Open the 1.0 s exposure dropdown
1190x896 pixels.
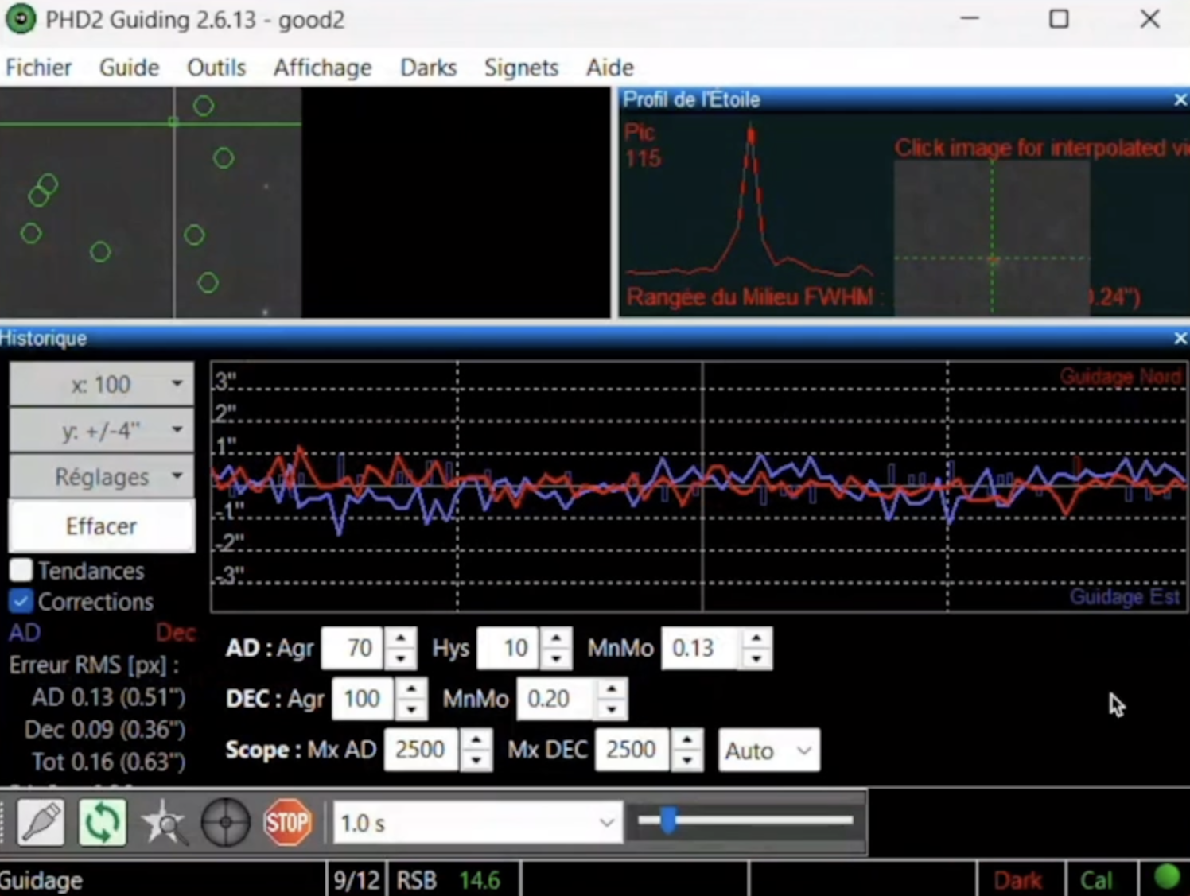click(476, 823)
